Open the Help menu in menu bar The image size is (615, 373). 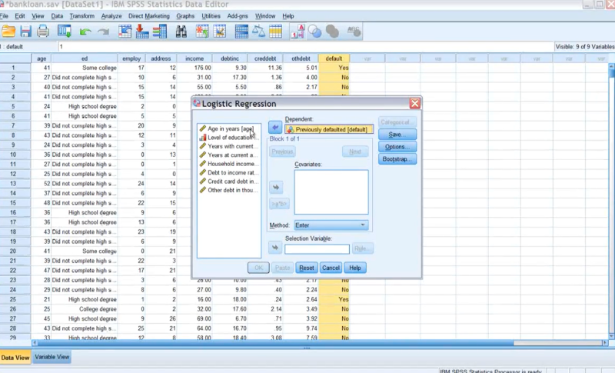pos(288,16)
